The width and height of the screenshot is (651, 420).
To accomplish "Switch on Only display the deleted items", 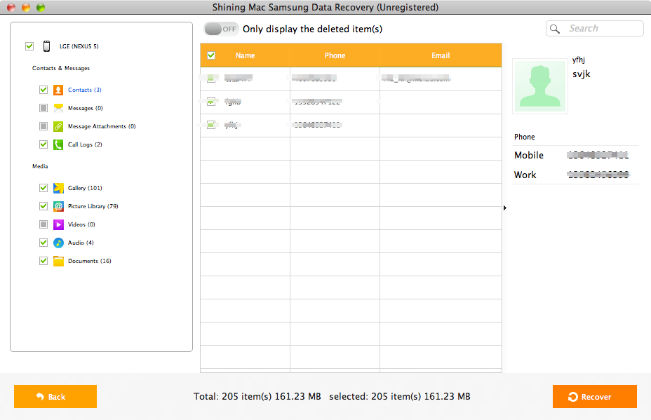I will (221, 29).
